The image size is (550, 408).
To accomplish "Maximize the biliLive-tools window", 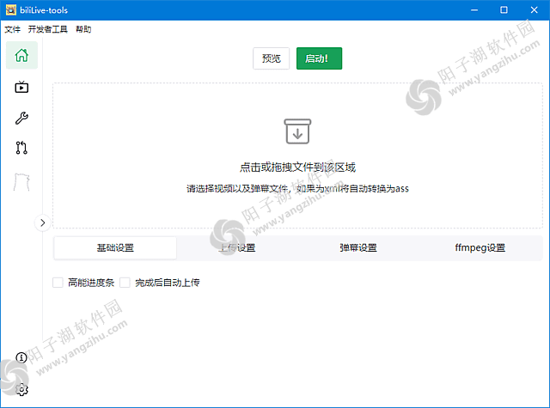I will tap(504, 10).
